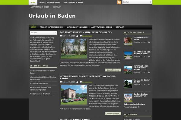Open Hotels in Baden-Baden favourite article
181x120 pixels.
(x=142, y=81)
